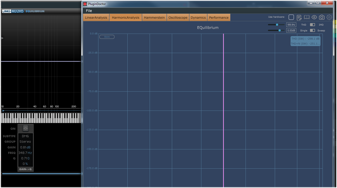This screenshot has height=188, width=337.
Task: Go to the Dynamics tab
Action: pyautogui.click(x=198, y=17)
